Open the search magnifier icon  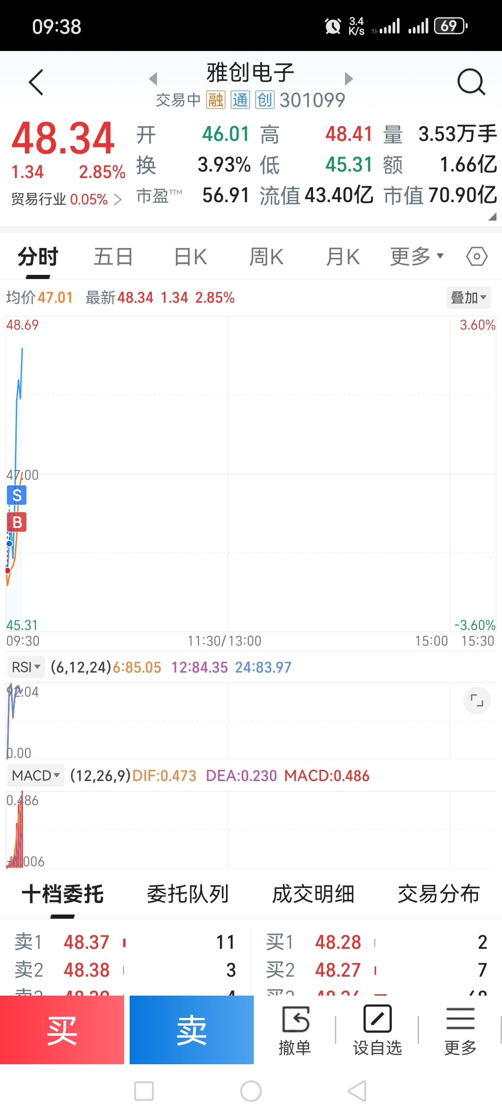(471, 83)
